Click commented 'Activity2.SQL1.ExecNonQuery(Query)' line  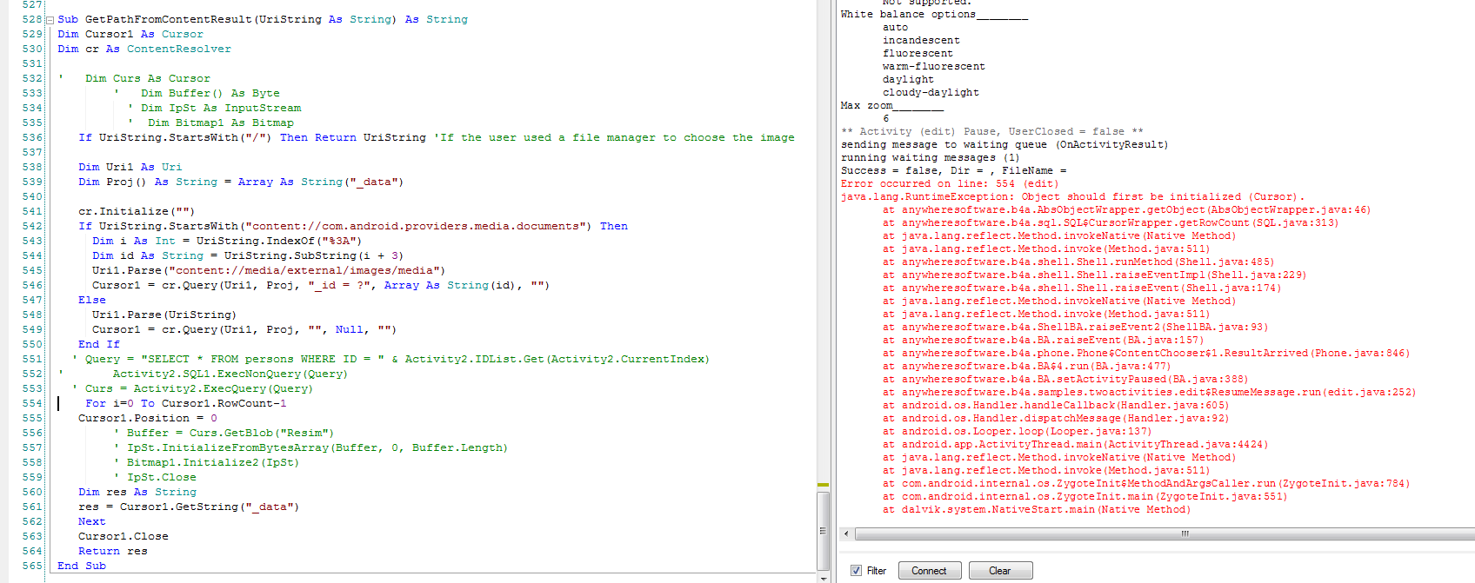[204, 374]
